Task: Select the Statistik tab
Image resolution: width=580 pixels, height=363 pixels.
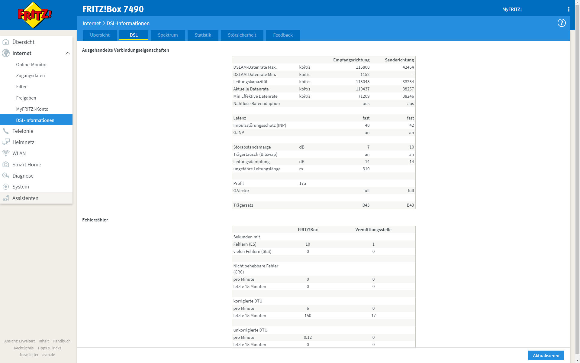Action: click(203, 35)
